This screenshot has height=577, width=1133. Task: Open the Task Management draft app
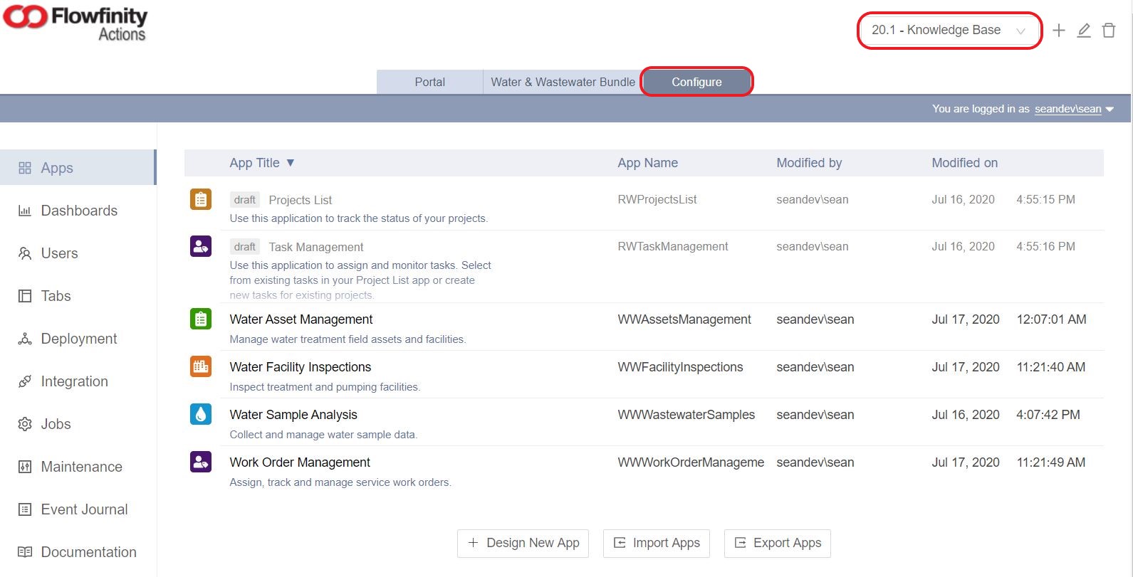(x=316, y=247)
